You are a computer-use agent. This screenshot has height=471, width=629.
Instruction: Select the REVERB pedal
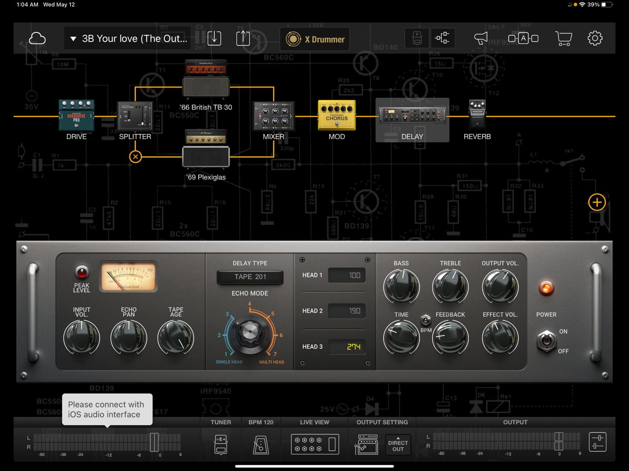tap(477, 114)
